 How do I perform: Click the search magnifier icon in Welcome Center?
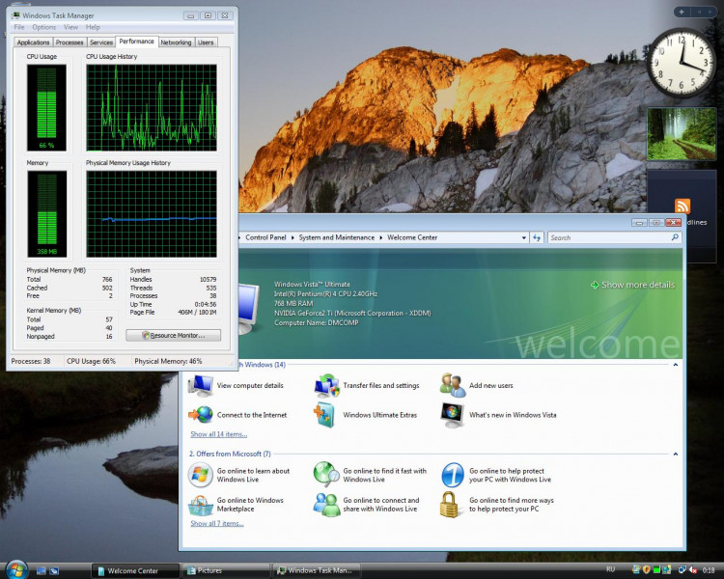675,237
